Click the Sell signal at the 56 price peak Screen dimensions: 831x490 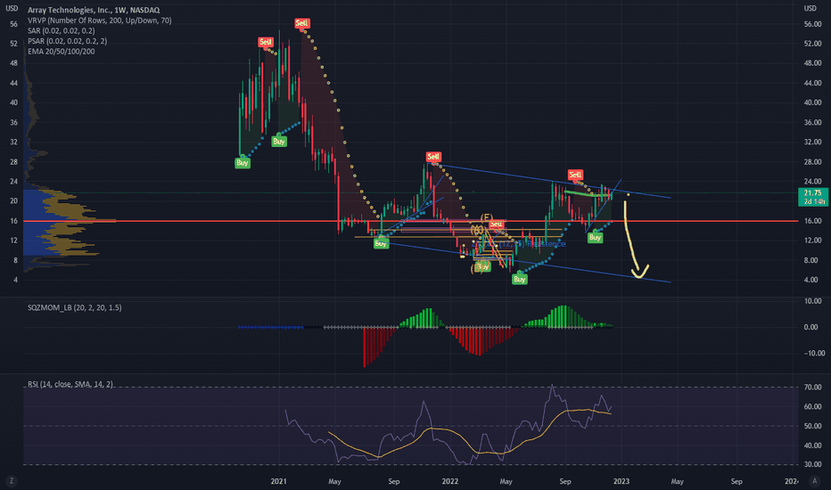click(x=301, y=23)
